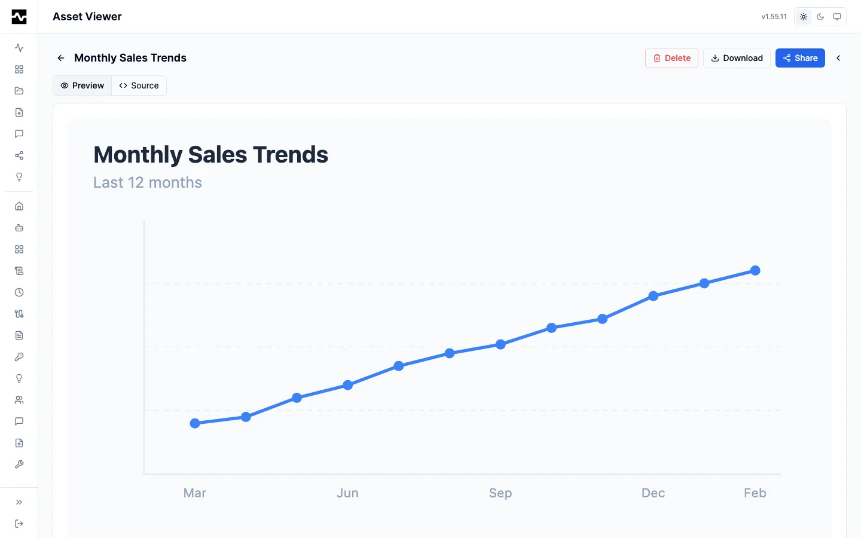This screenshot has width=861, height=538.
Task: Expand the sidebar with double chevron
Action: click(19, 502)
